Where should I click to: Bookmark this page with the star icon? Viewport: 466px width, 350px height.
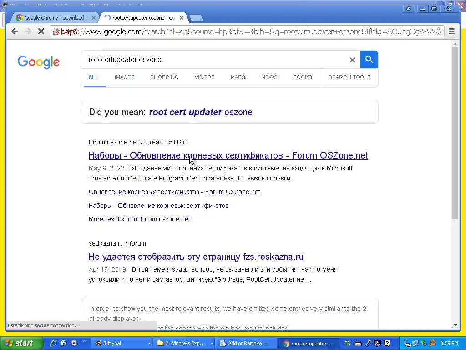click(438, 31)
